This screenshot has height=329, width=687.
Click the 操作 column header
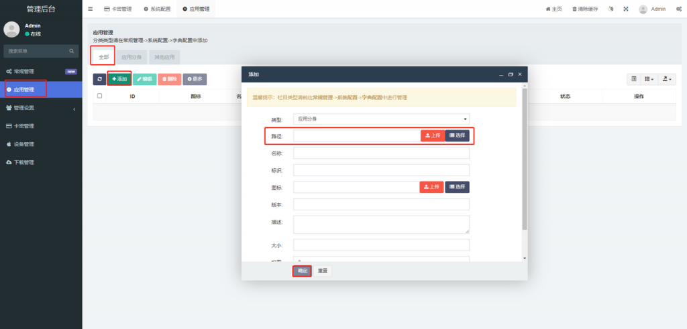pos(639,96)
